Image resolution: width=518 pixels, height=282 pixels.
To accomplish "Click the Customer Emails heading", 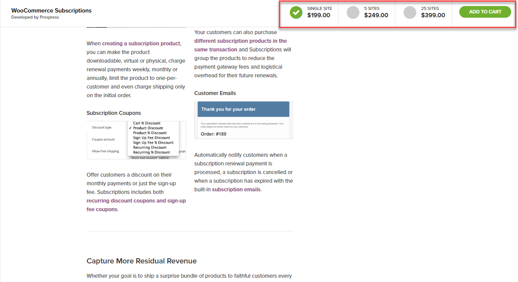I will pyautogui.click(x=215, y=93).
